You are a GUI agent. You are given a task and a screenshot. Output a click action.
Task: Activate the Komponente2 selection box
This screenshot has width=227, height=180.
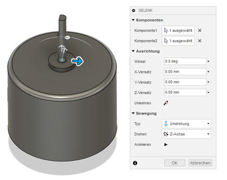tap(178, 41)
